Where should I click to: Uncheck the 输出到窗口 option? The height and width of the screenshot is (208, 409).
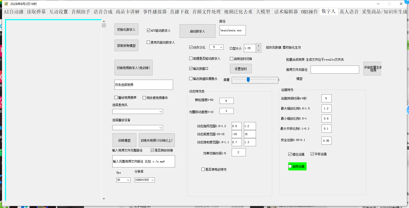(191, 69)
